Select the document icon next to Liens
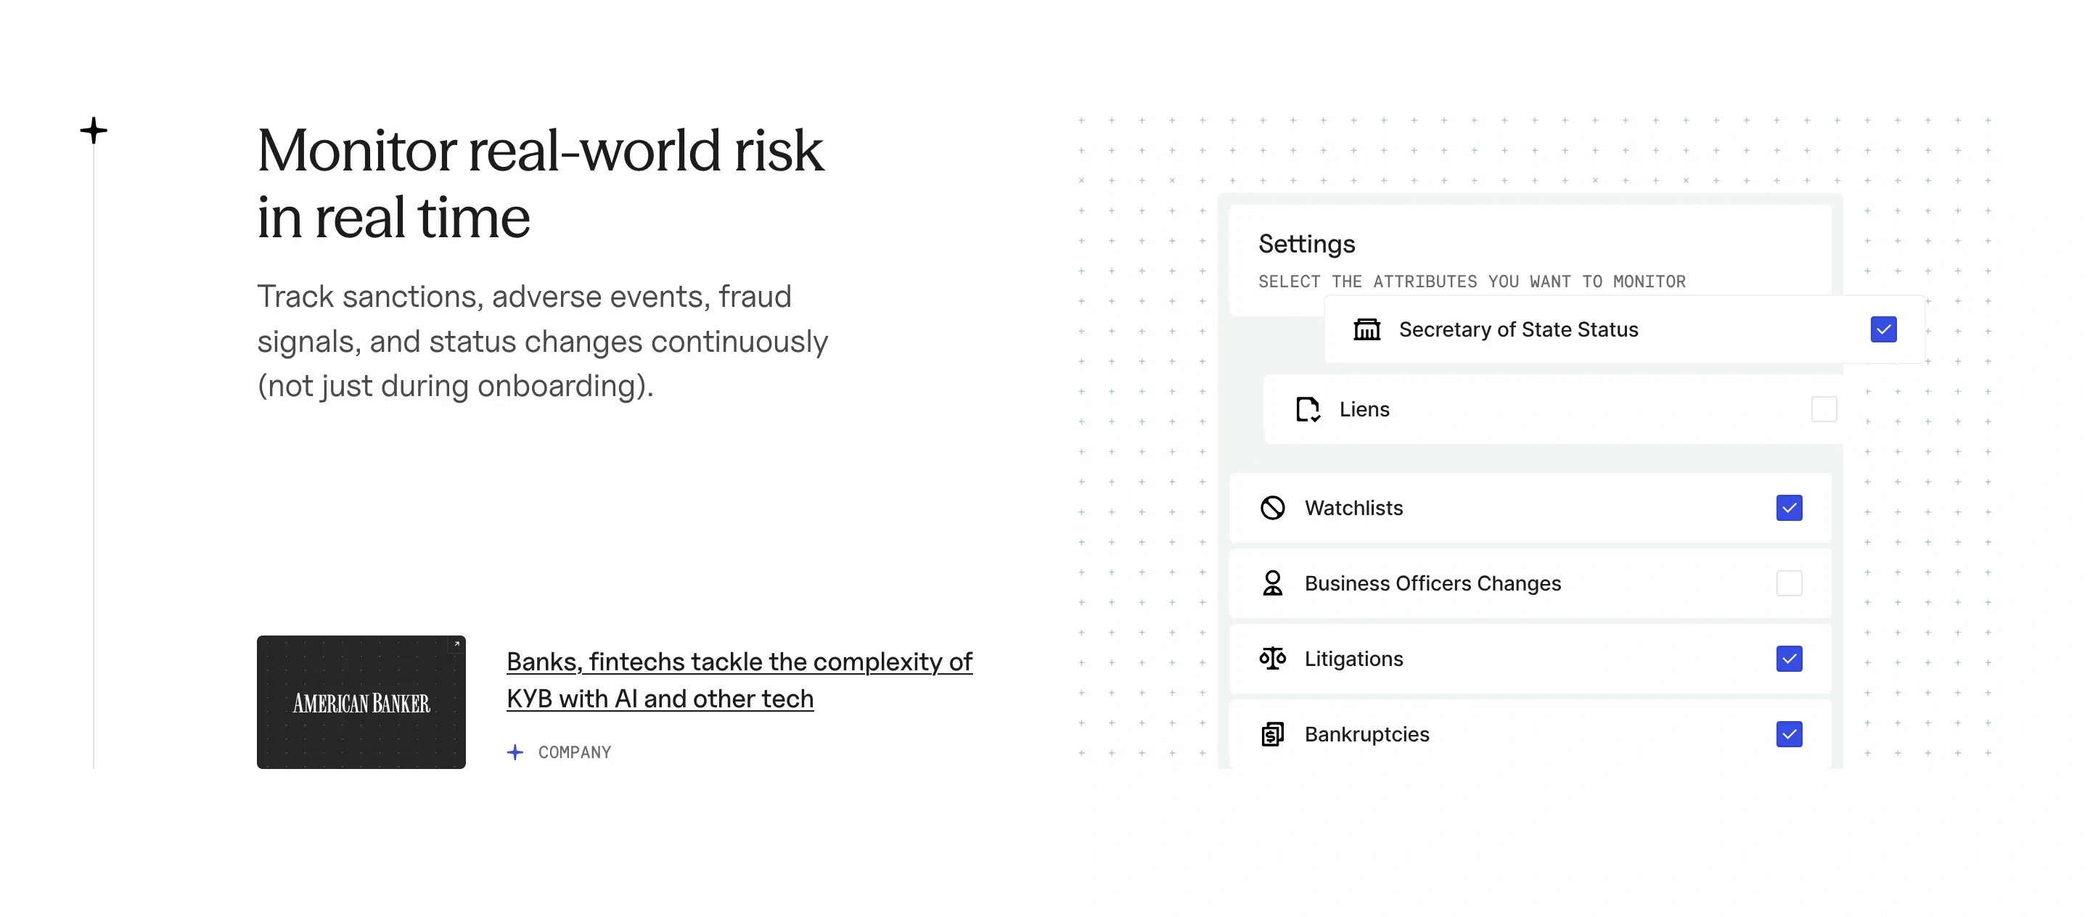 1308,409
